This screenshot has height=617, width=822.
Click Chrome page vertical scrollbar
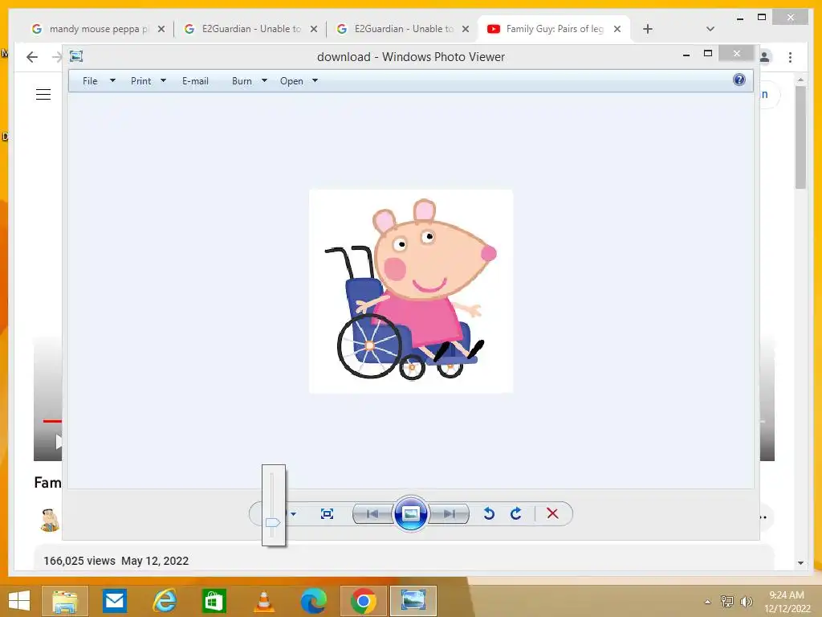coord(800,137)
